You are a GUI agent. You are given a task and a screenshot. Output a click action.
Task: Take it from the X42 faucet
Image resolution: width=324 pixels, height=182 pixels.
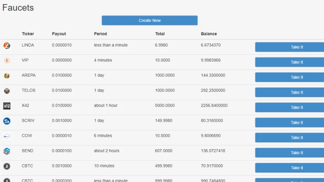point(289,108)
